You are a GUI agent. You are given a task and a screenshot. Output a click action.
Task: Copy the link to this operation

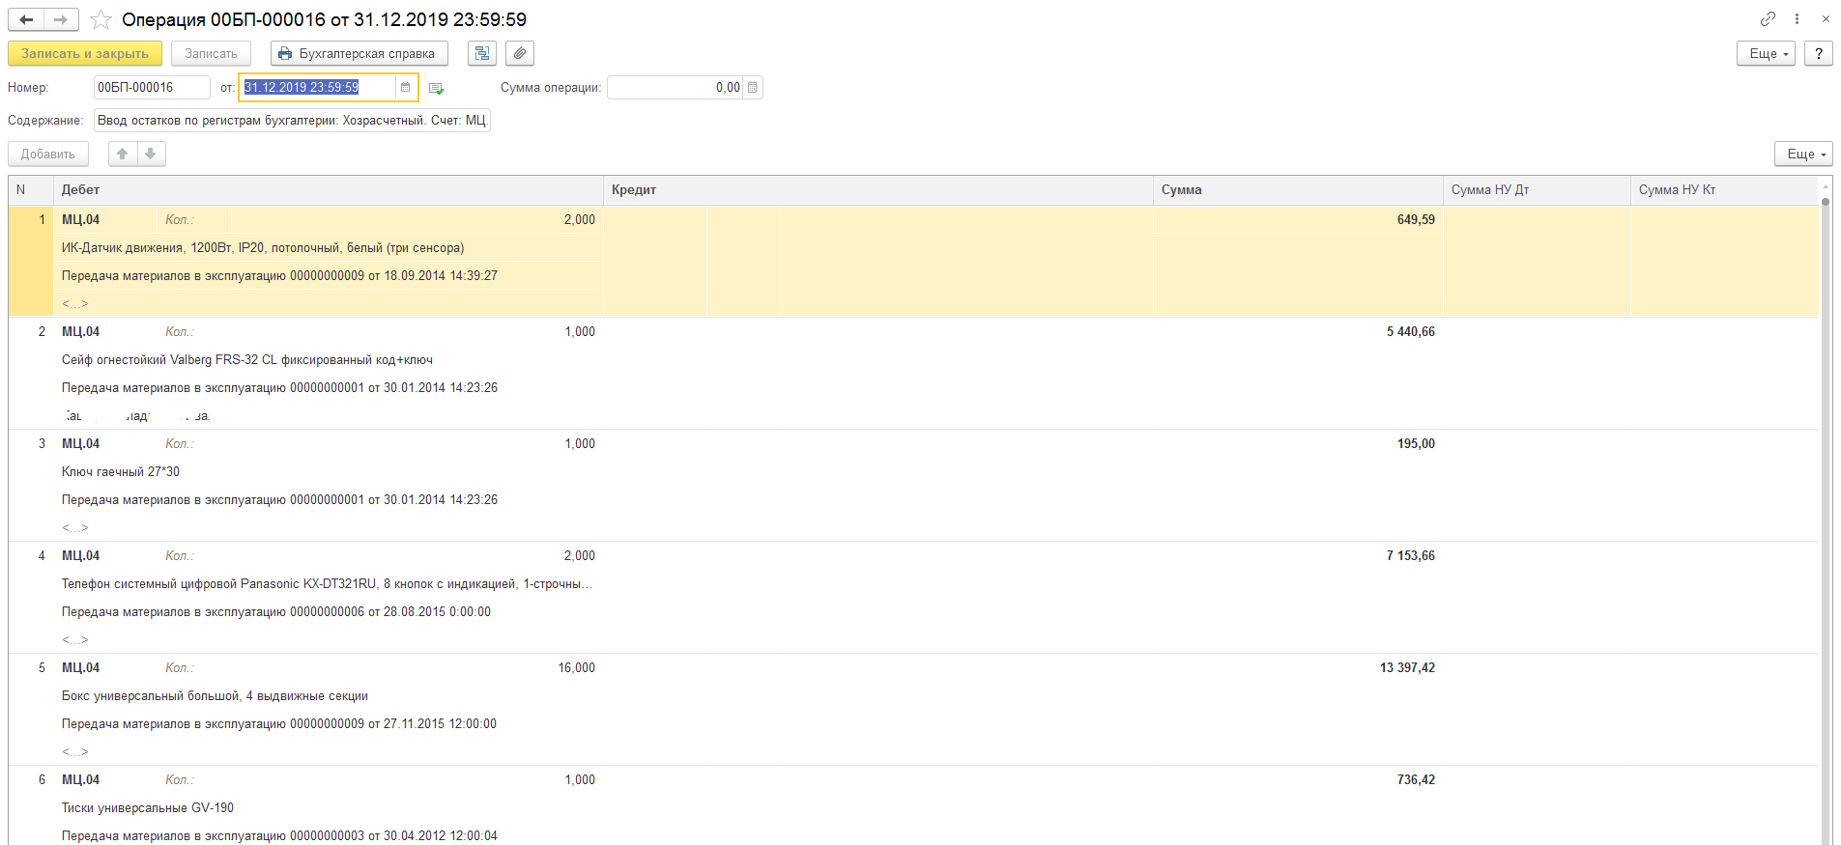[1768, 19]
